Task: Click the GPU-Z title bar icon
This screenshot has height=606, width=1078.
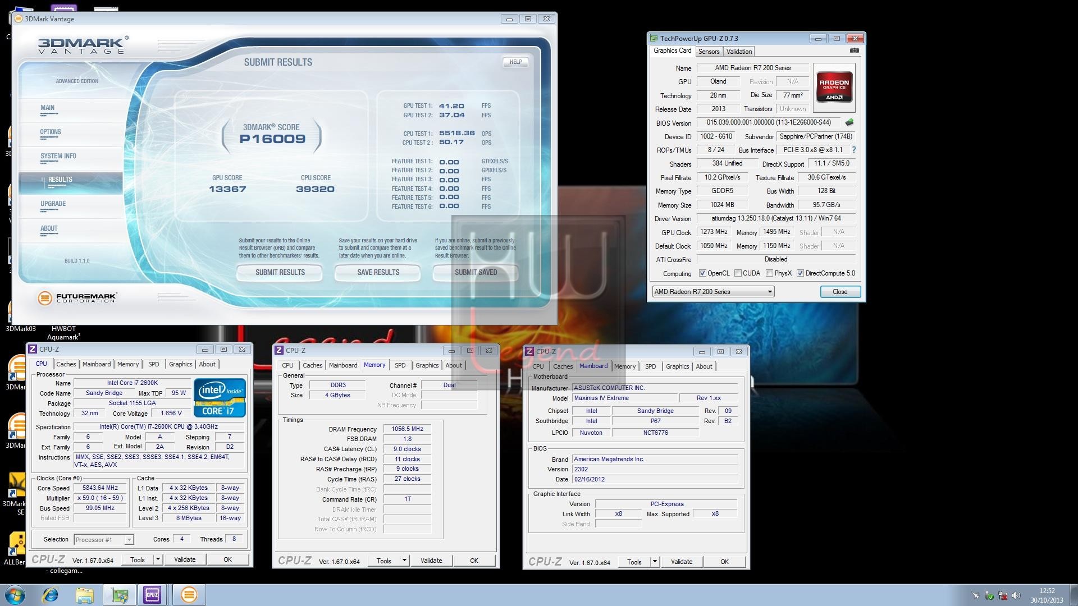Action: coord(654,38)
